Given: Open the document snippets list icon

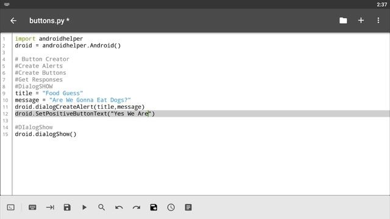Looking at the screenshot, I should pos(188,207).
